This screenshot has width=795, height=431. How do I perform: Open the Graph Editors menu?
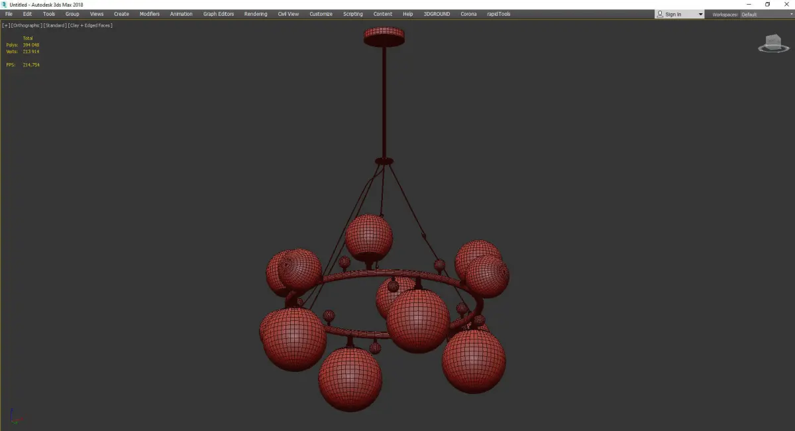(x=219, y=14)
